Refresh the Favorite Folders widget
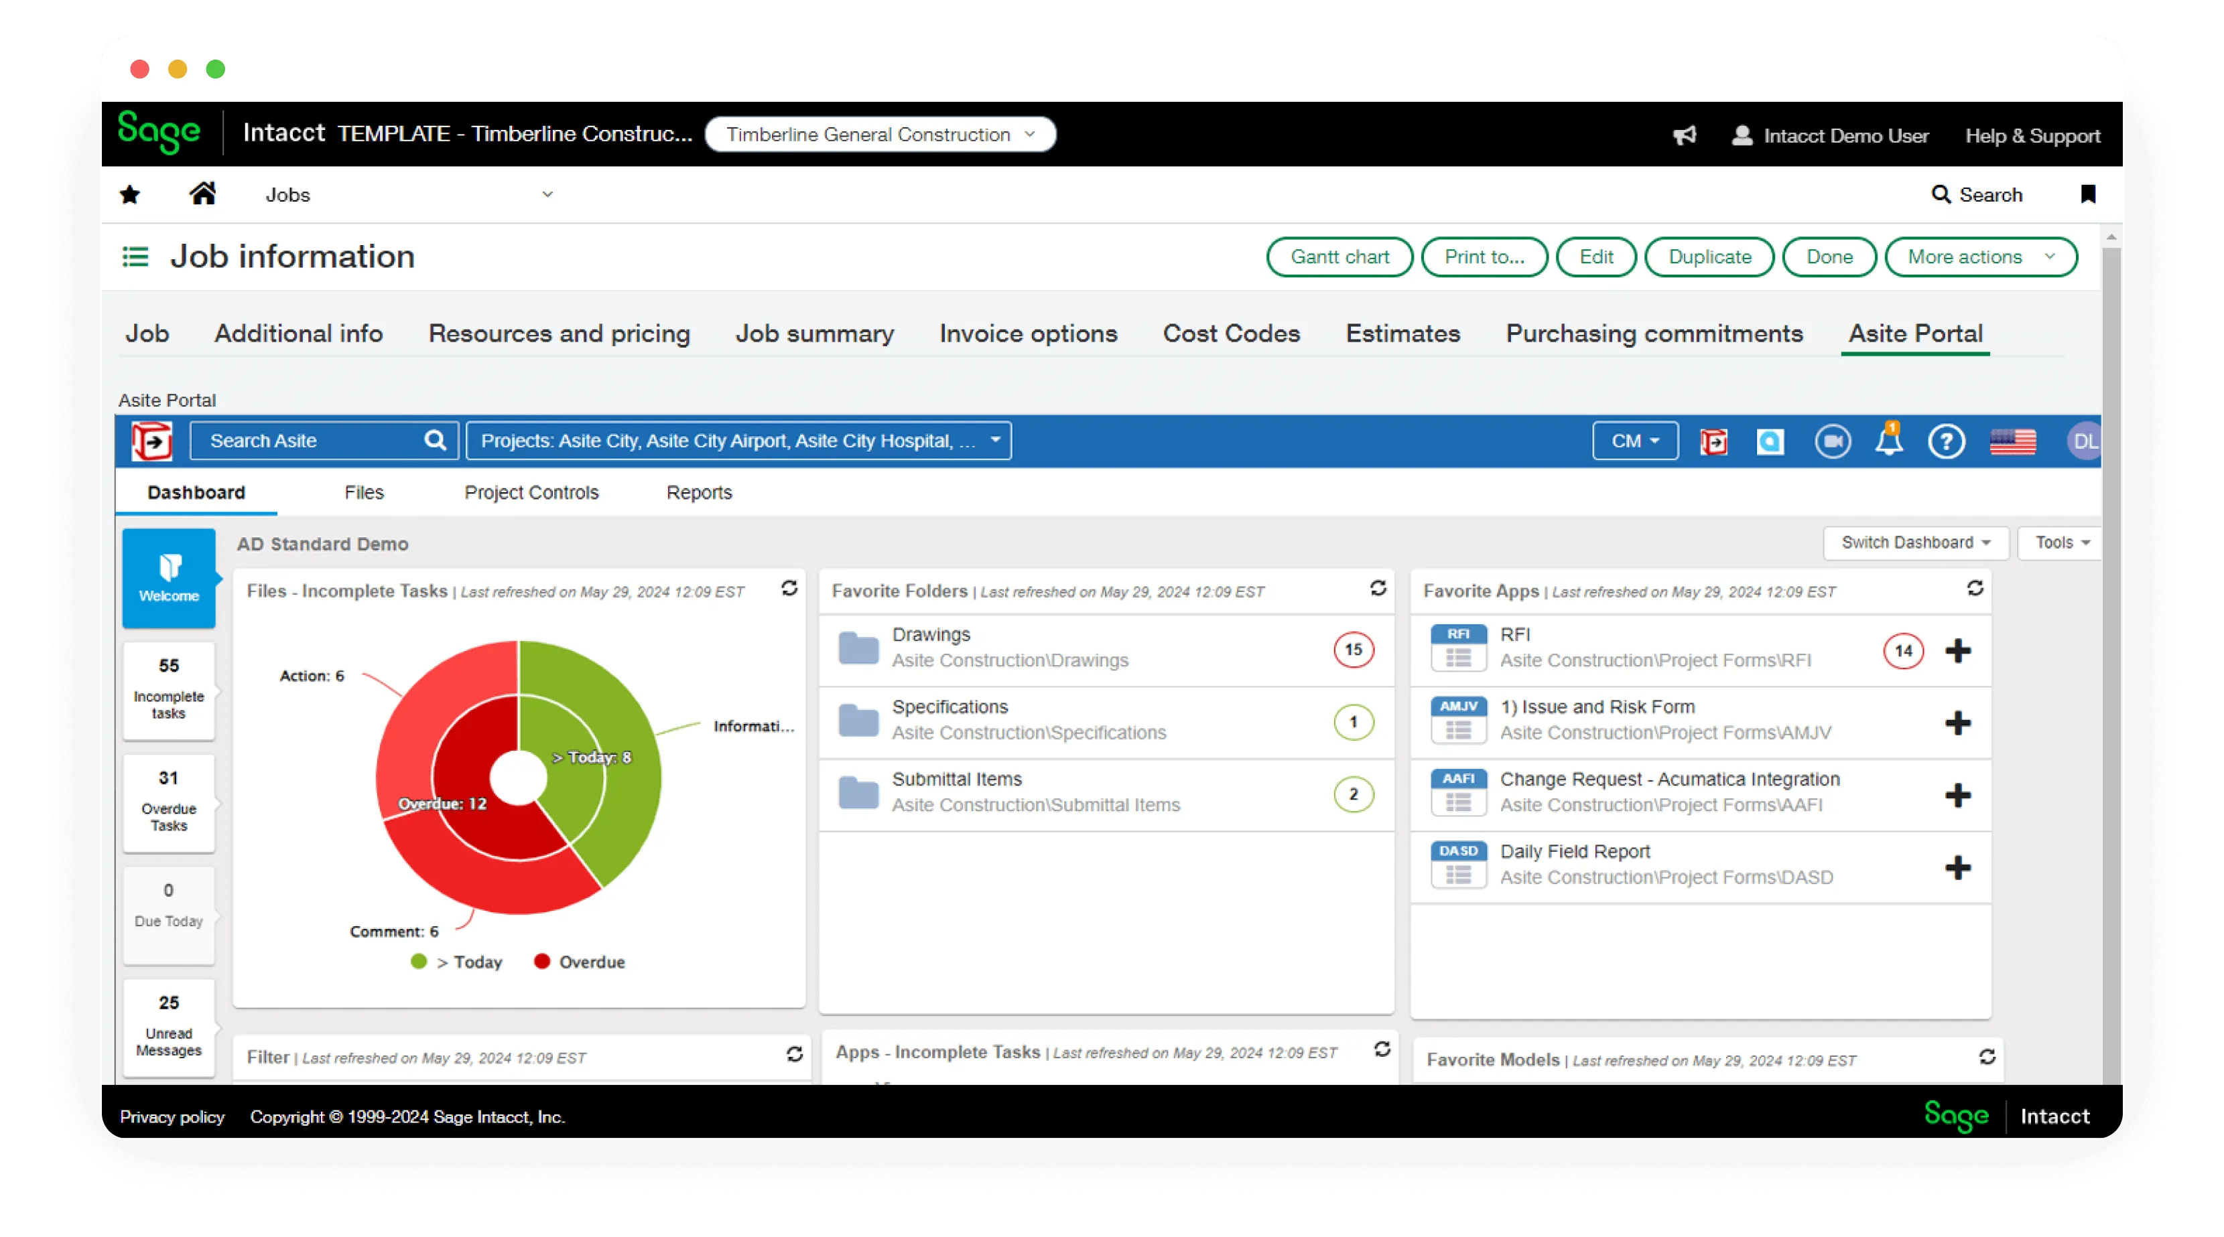 pyautogui.click(x=1378, y=588)
